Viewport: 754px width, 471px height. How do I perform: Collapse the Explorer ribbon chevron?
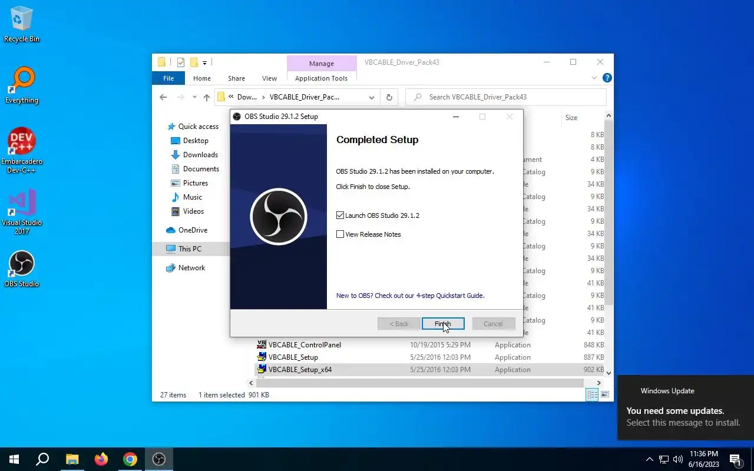594,78
